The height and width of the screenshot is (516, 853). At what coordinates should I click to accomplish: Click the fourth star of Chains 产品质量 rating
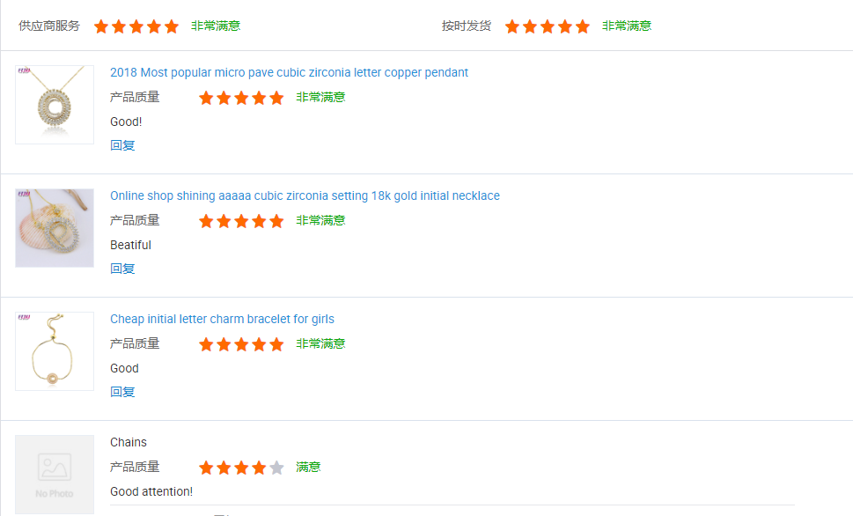(259, 467)
